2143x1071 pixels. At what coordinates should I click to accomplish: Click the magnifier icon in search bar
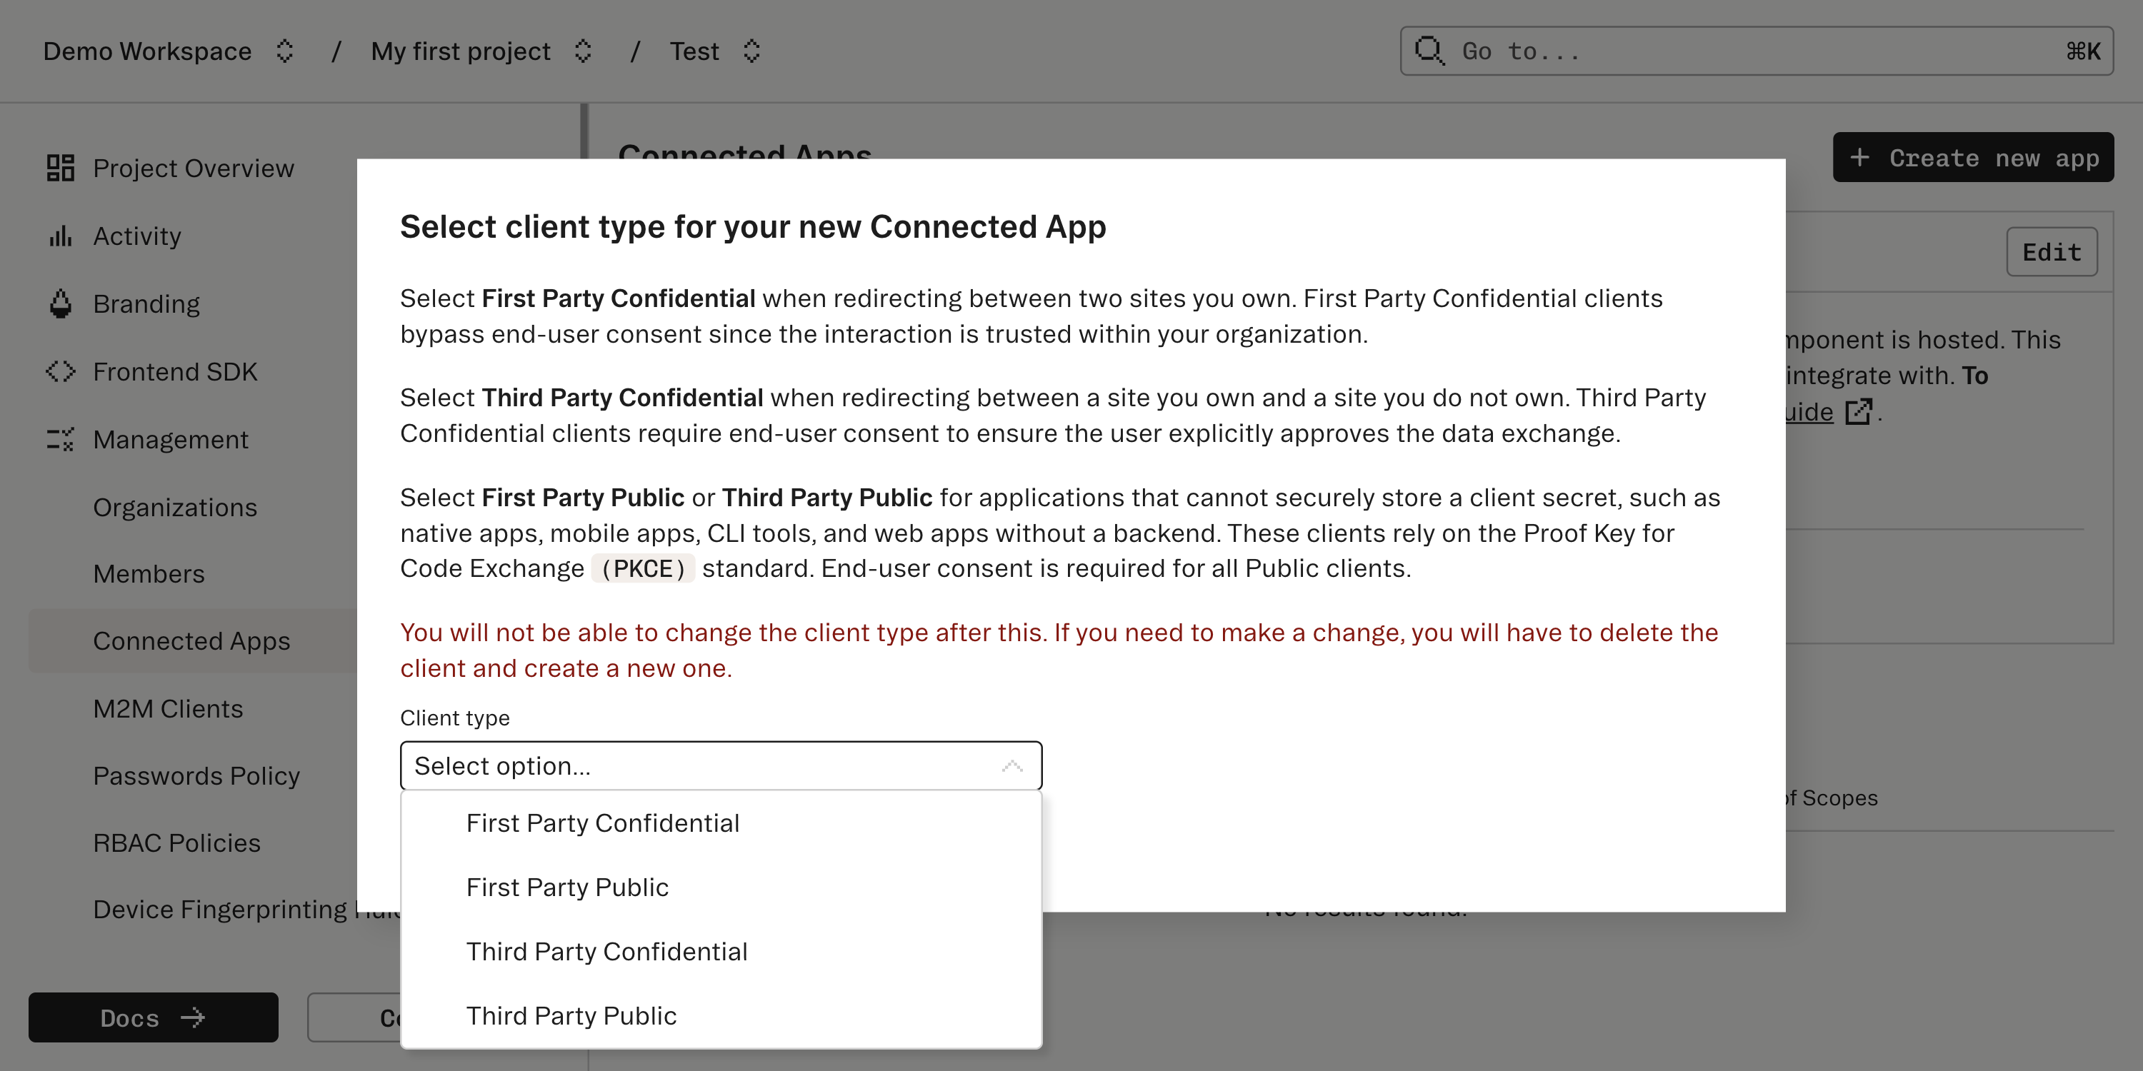click(1429, 51)
